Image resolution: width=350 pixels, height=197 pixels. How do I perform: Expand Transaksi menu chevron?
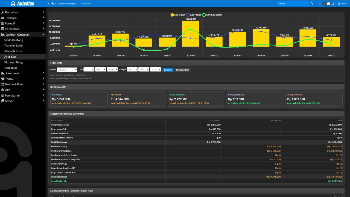43,18
